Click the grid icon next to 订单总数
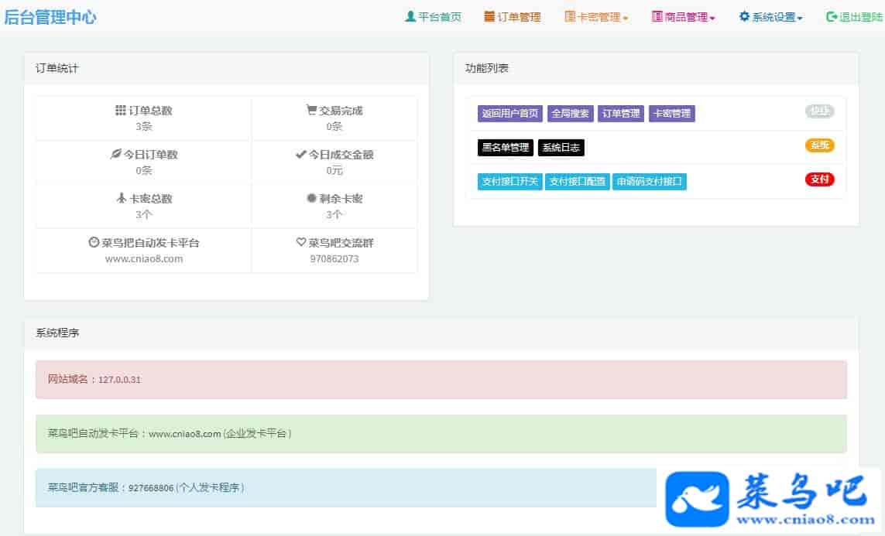Screen dimensions: 885x536 tap(120, 111)
